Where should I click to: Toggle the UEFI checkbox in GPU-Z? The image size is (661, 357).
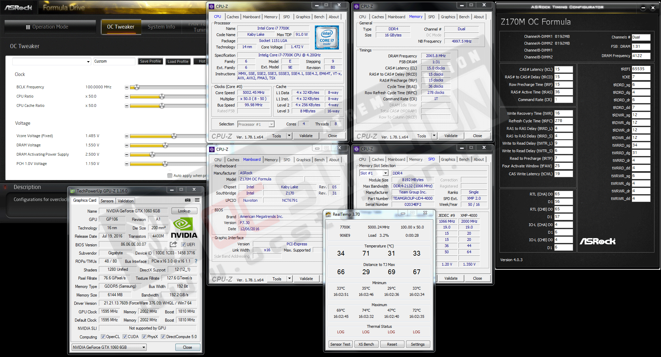(x=184, y=245)
